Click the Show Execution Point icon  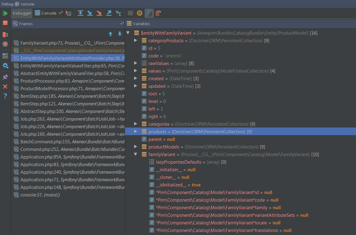(x=69, y=13)
